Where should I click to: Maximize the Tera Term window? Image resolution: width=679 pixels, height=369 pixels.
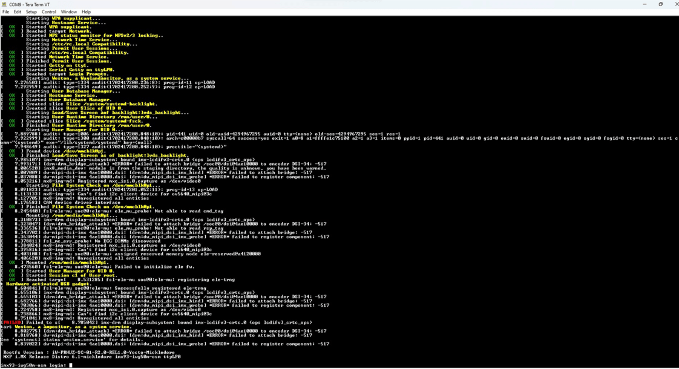660,4
